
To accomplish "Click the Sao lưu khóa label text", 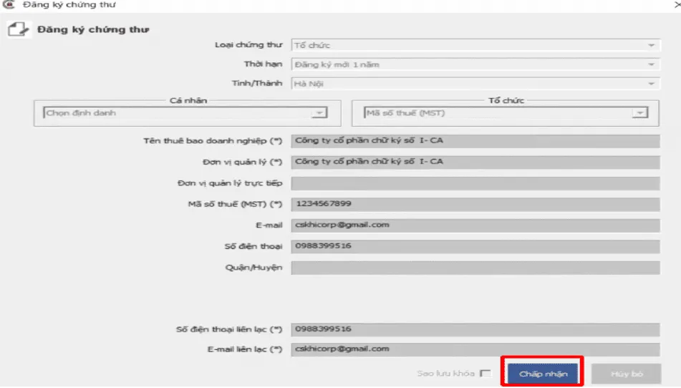I will (445, 373).
